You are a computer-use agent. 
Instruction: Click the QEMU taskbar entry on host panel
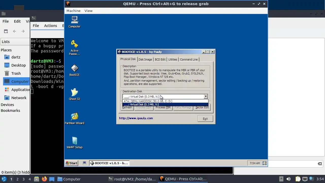click(183, 179)
